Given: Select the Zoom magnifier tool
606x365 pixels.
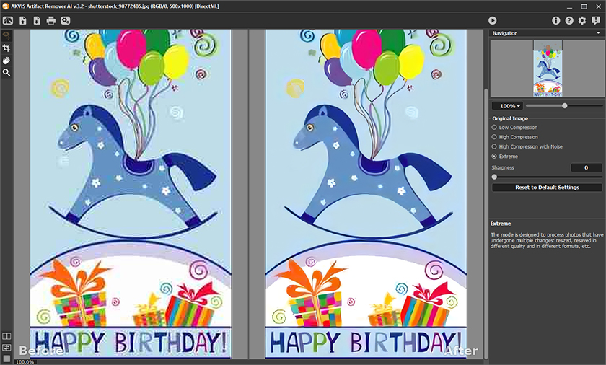Looking at the screenshot, I should [x=6, y=72].
